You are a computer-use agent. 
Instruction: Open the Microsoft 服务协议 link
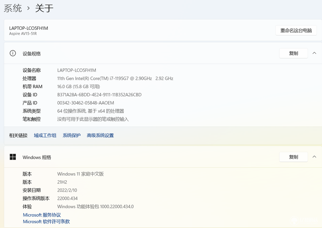point(42,215)
